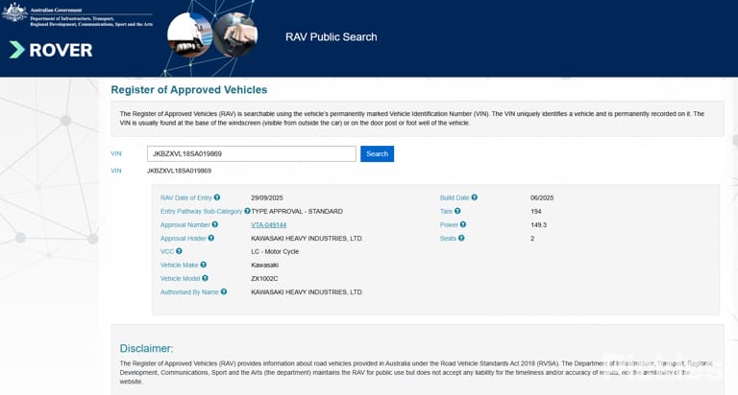Open help icon beside Entry Pathway Sub-Category
This screenshot has width=738, height=395.
pyautogui.click(x=247, y=211)
